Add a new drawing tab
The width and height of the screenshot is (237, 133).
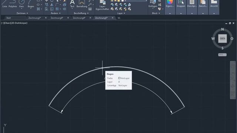[119, 18]
